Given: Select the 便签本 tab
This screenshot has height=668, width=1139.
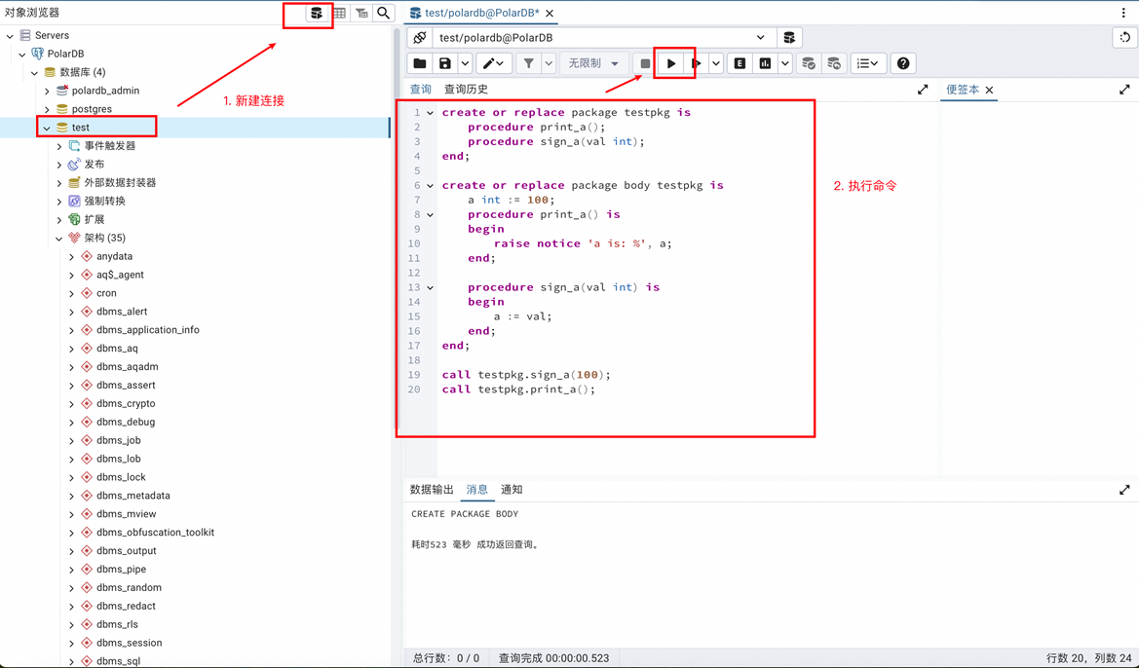Looking at the screenshot, I should (963, 90).
